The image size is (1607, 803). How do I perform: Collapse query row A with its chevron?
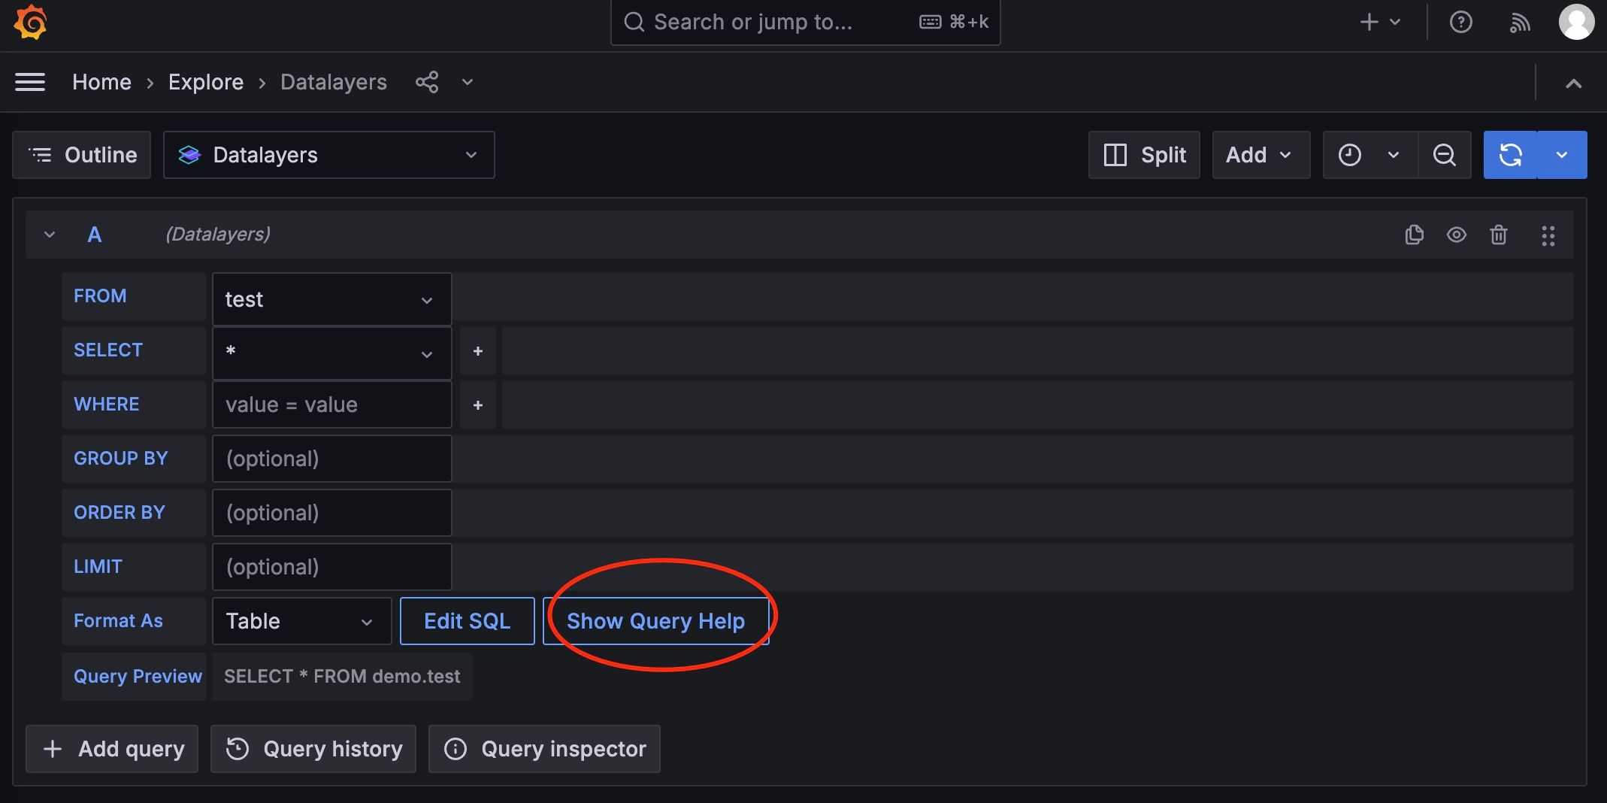point(50,235)
